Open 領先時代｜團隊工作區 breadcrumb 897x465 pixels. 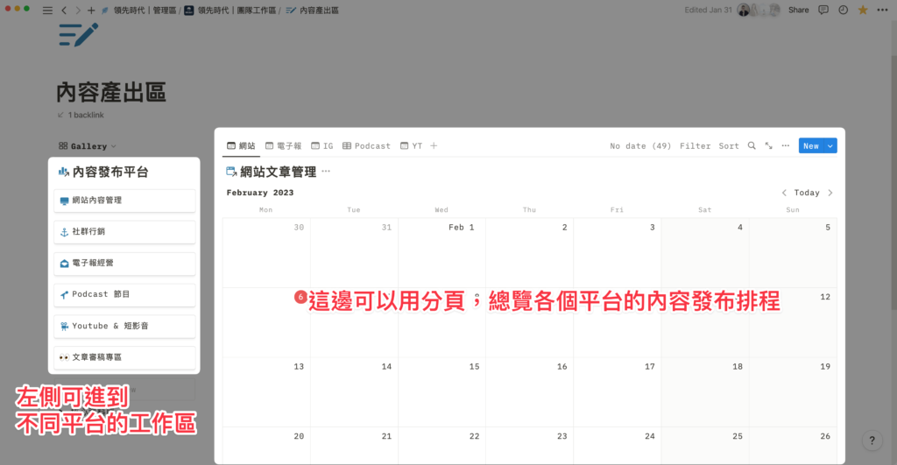(230, 11)
